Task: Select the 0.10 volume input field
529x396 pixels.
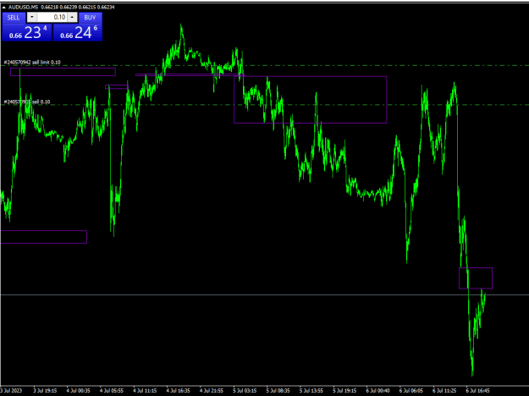Action: pos(52,17)
